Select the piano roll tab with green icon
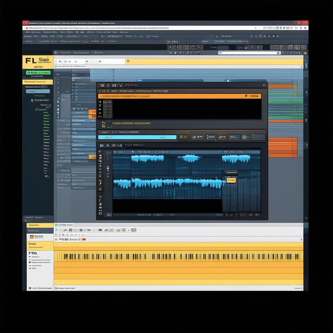Image resolution: width=333 pixels, height=333 pixels. [x=64, y=225]
